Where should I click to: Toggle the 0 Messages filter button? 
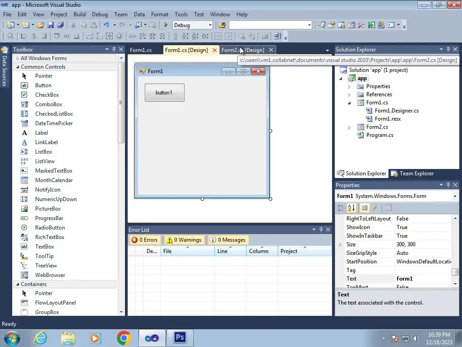[x=228, y=240]
